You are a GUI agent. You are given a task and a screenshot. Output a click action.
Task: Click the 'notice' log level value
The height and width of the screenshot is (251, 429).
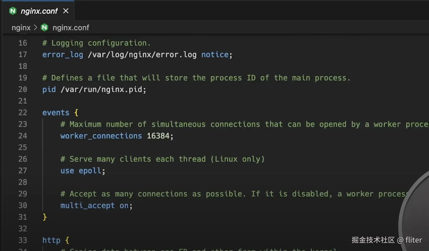(215, 55)
